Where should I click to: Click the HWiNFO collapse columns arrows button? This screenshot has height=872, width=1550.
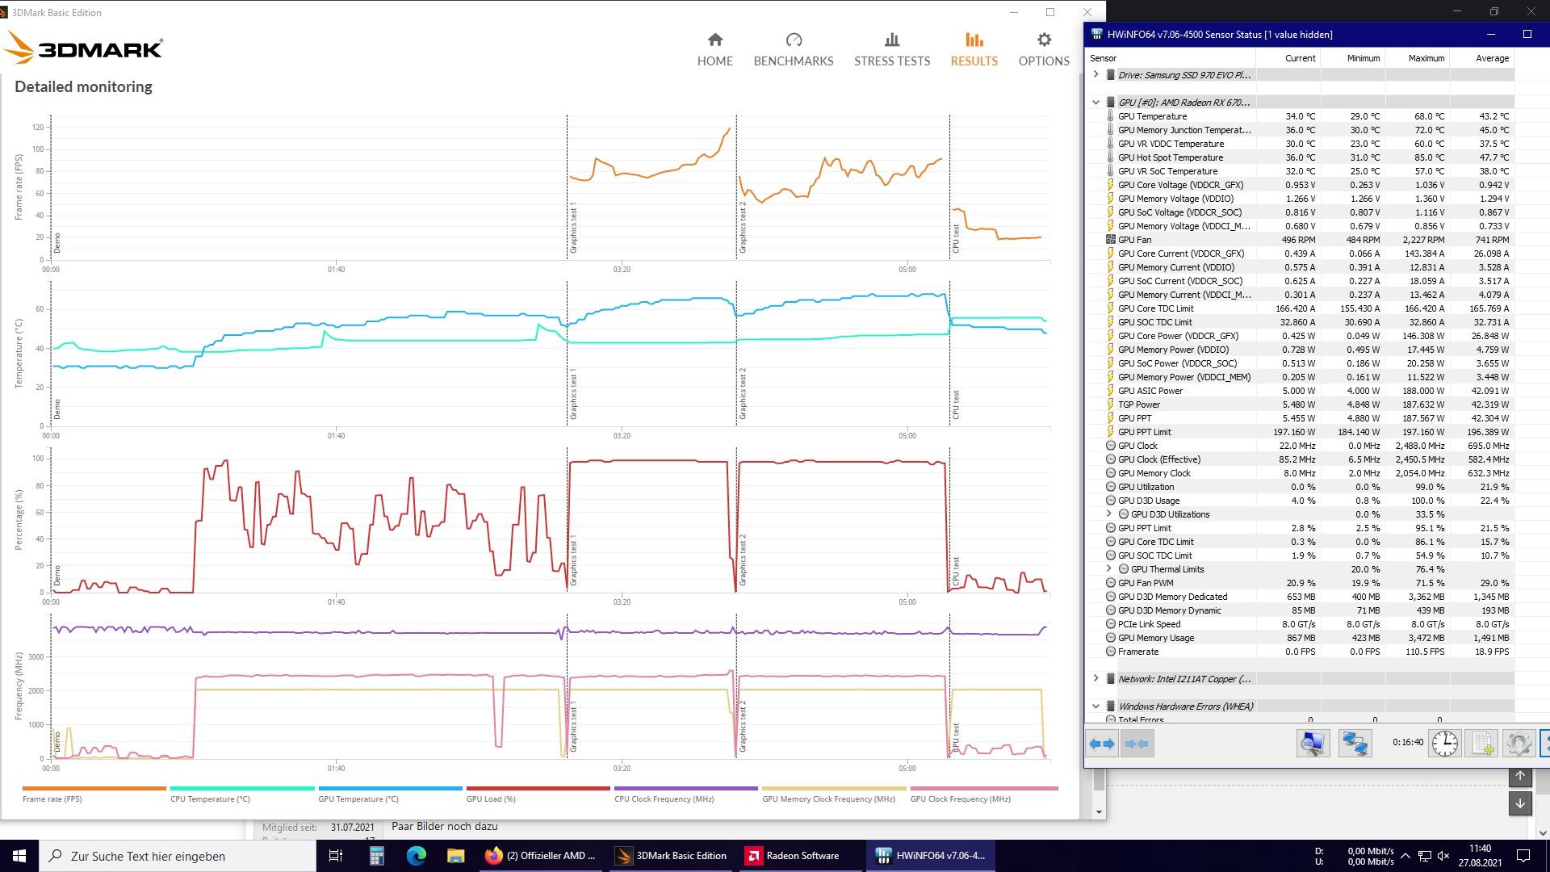point(1137,744)
